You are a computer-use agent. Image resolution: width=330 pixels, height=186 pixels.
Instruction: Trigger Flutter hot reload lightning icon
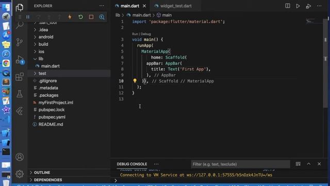70,17
